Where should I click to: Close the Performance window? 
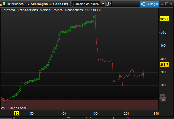(x=171, y=4)
